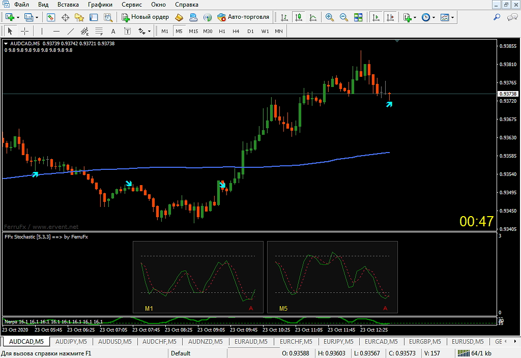The width and height of the screenshot is (521, 358).
Task: Open the search magnifier in toolbar
Action: [497, 17]
